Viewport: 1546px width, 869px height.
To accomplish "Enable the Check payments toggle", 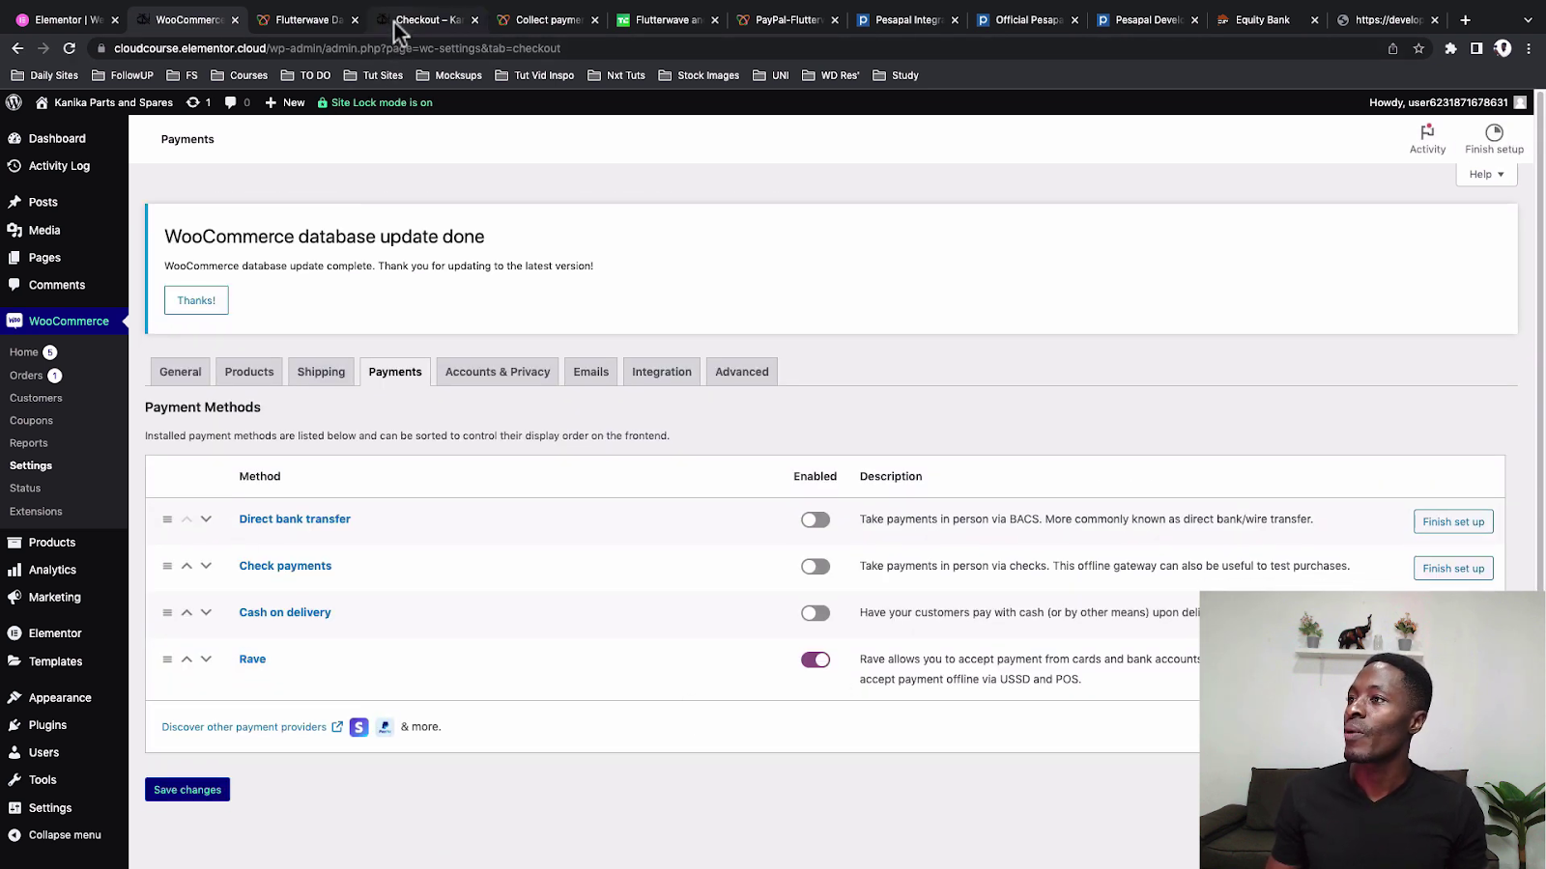I will tap(815, 567).
